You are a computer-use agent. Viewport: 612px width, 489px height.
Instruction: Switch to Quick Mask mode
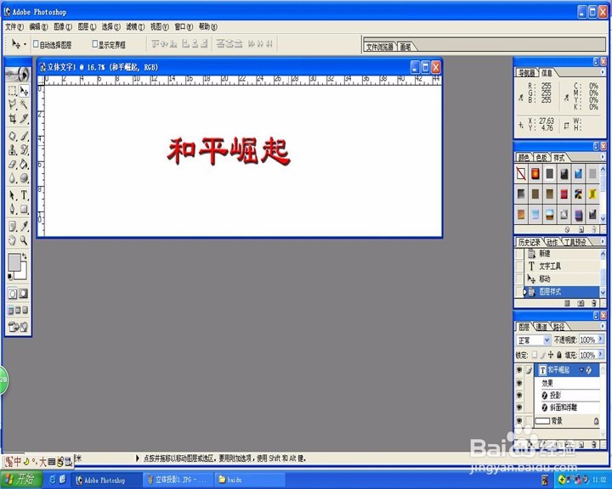[24, 294]
